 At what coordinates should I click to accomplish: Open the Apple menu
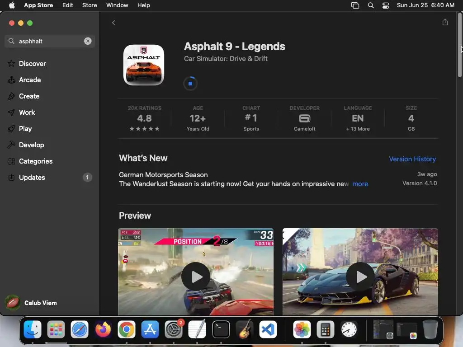[12, 5]
